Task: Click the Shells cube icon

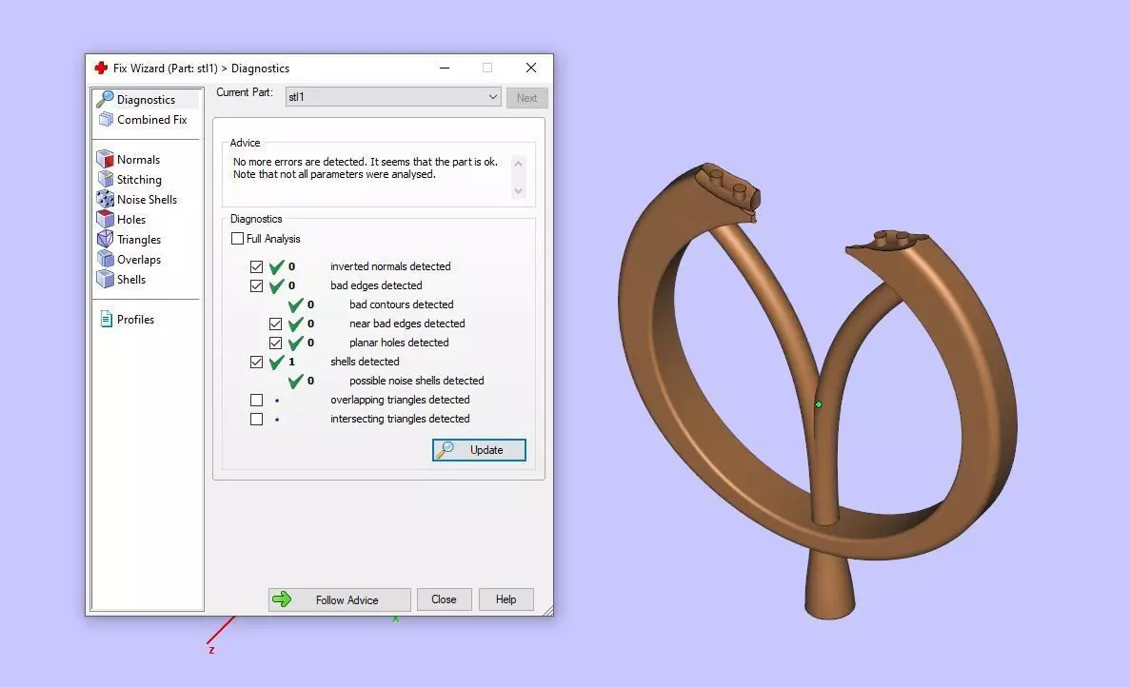Action: click(106, 280)
